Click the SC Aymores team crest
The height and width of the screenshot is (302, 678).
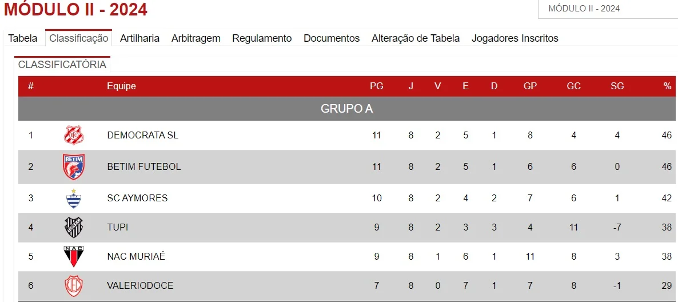coord(74,198)
